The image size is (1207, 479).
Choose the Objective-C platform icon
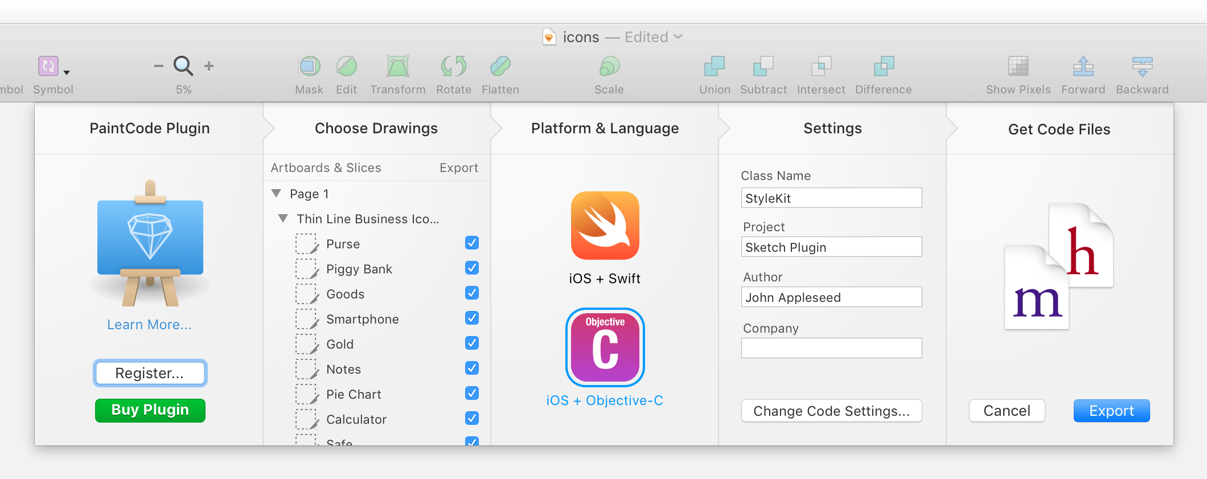tap(605, 347)
